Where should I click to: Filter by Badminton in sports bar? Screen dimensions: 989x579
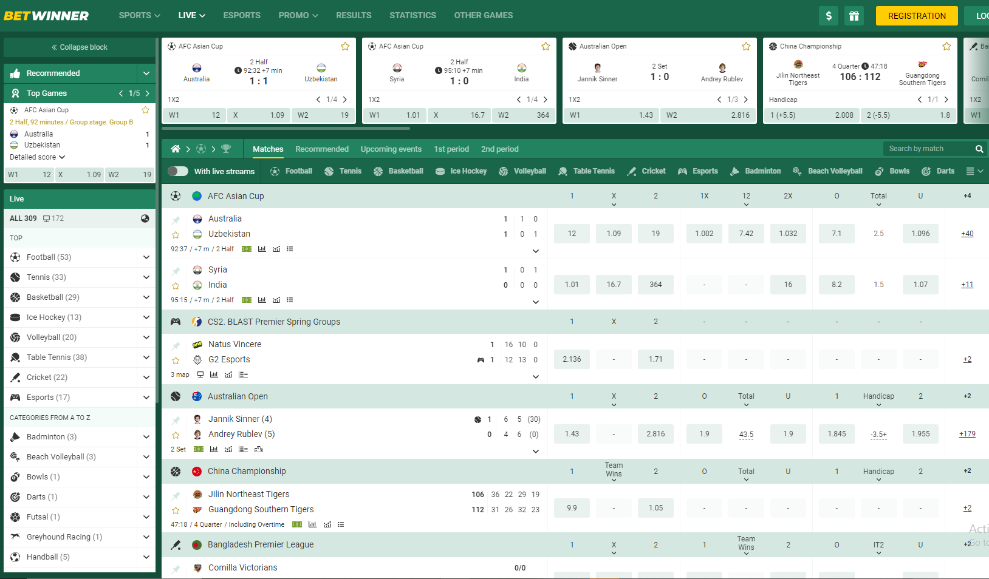coord(756,171)
